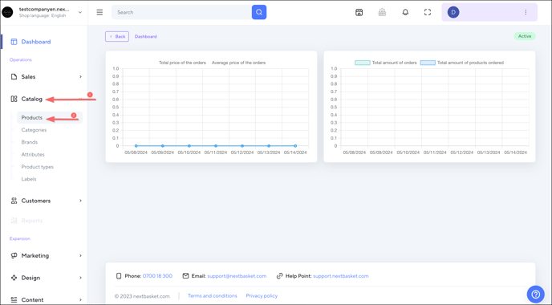This screenshot has width=552, height=305.
Task: Click the 05/14/2024 data point on left chart
Action: (295, 146)
